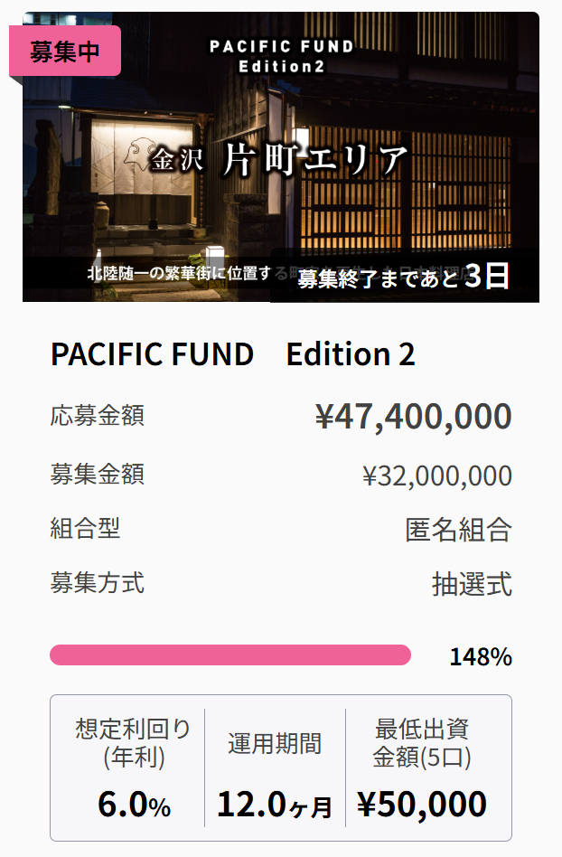This screenshot has height=857, width=562.
Task: Select the 匿名組合 partnership type value
Action: click(x=458, y=530)
